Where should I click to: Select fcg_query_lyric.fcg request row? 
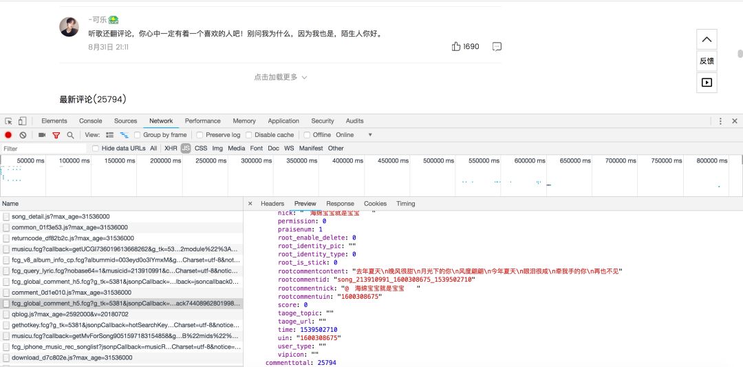click(x=121, y=271)
